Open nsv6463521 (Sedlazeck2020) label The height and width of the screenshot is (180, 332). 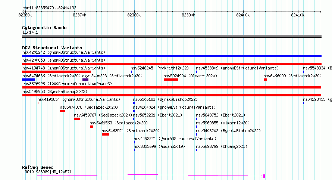click(x=131, y=131)
